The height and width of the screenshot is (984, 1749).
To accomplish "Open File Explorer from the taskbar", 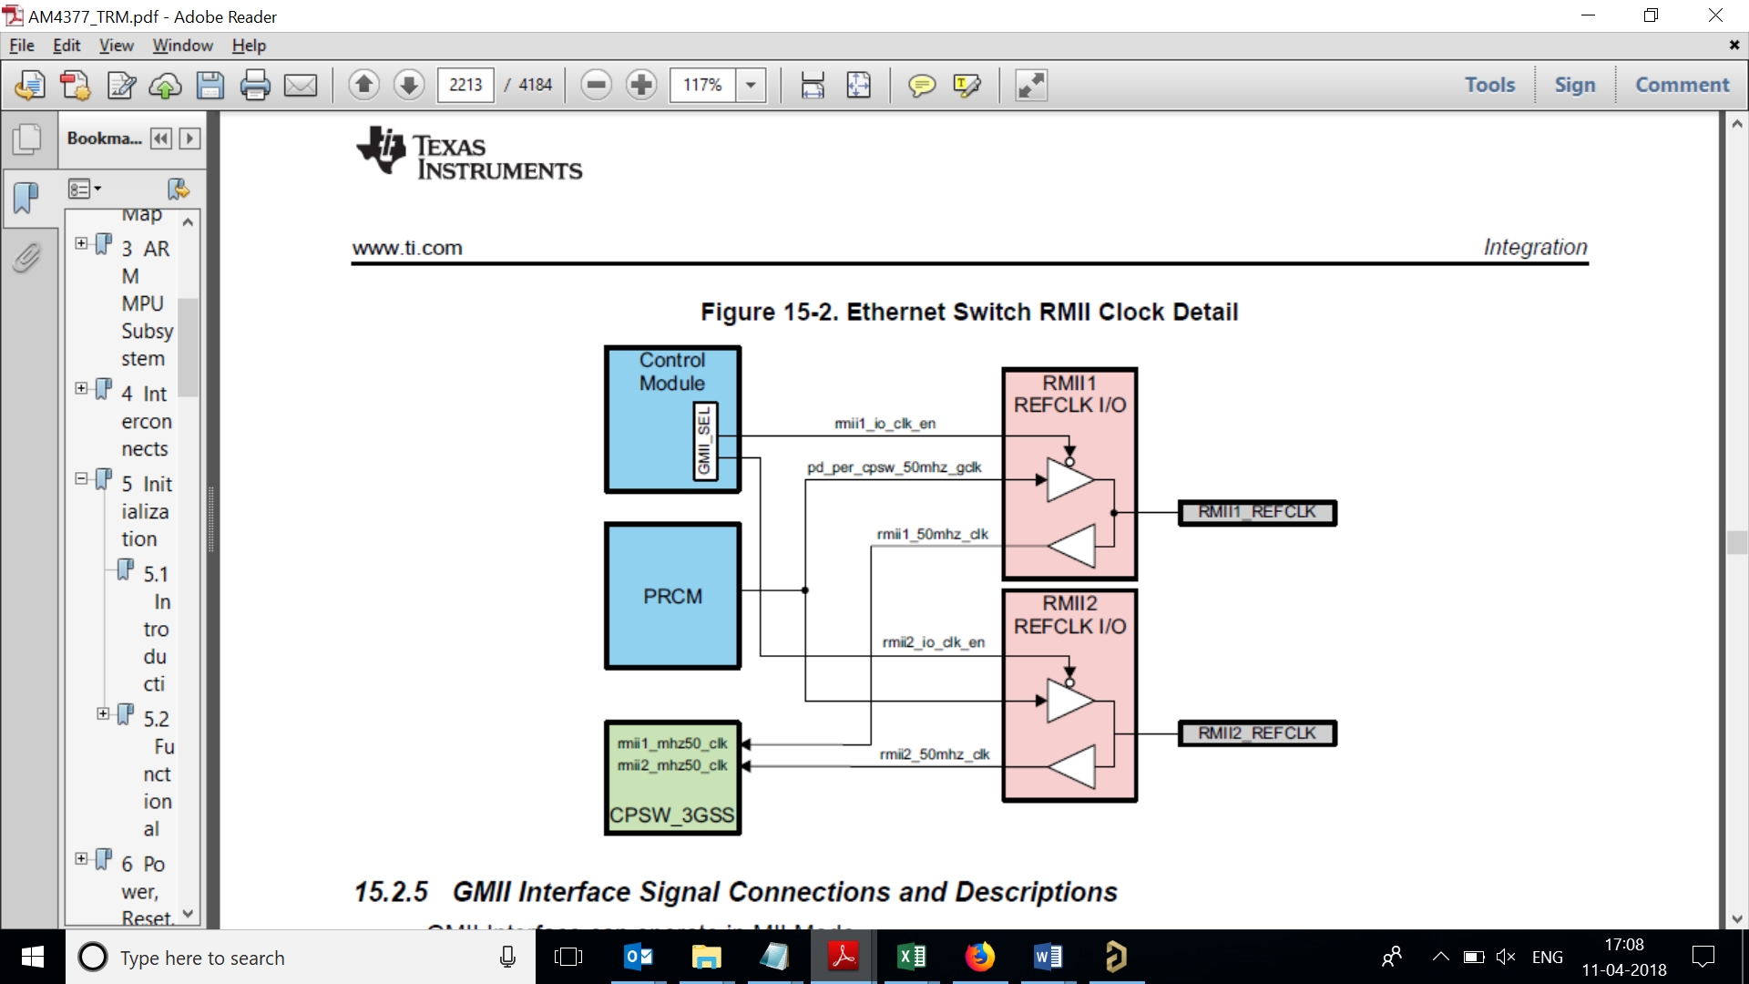I will click(706, 957).
